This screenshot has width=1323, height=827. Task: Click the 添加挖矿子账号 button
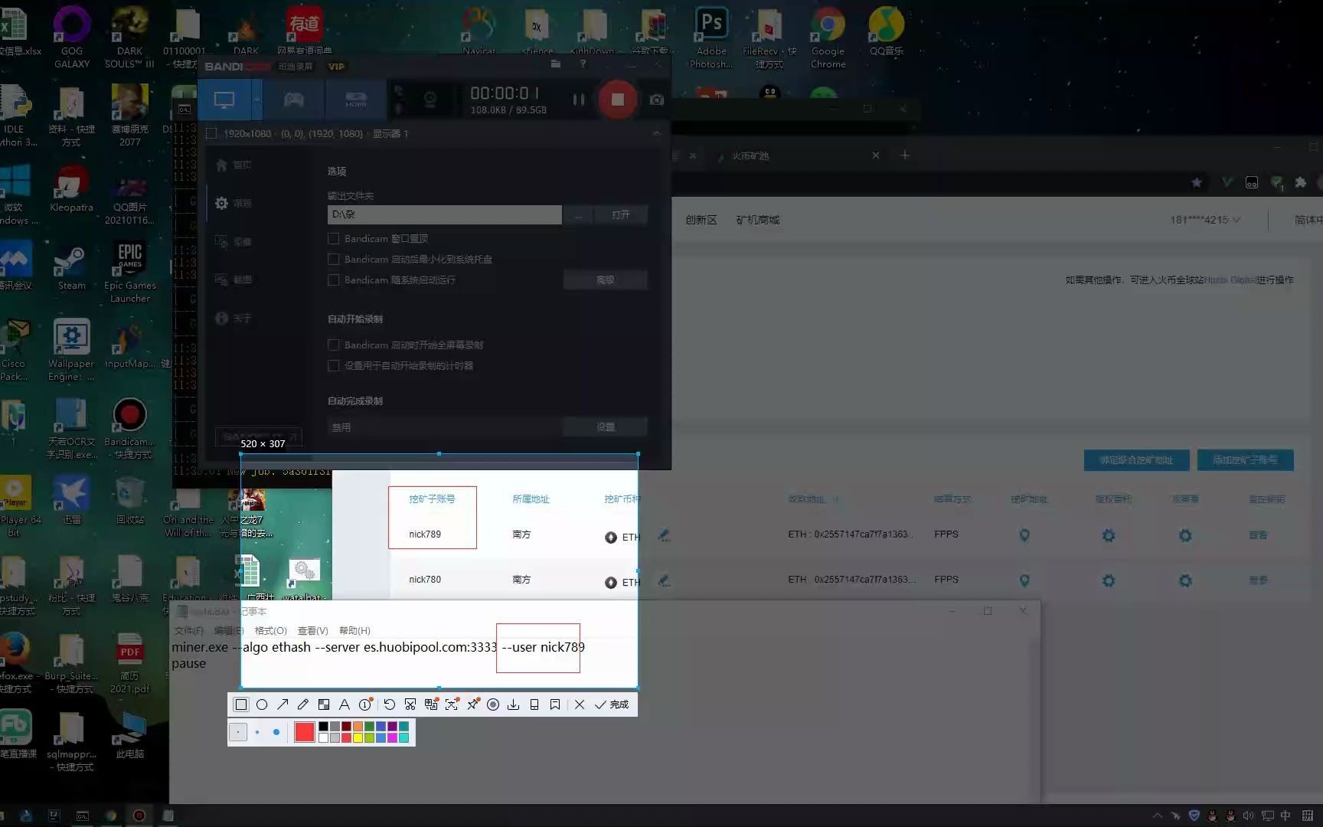(1245, 460)
